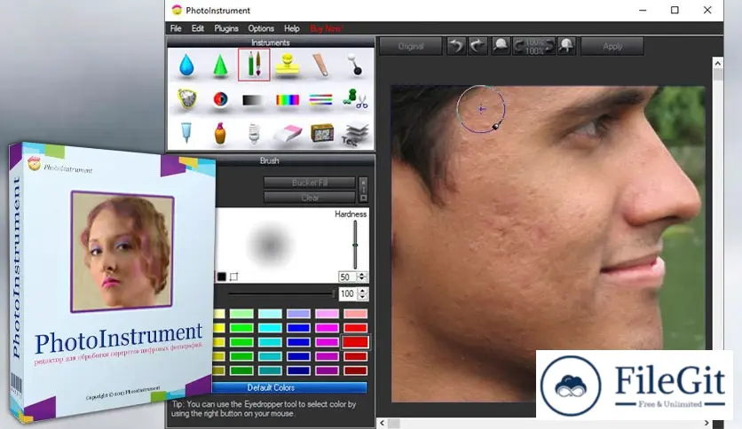Click the Redo arrow in the toolbar
Viewport: 742px width, 429px height.
coord(478,46)
